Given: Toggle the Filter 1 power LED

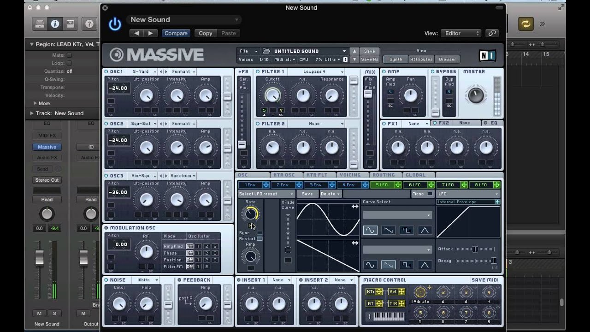Looking at the screenshot, I should pyautogui.click(x=258, y=72).
